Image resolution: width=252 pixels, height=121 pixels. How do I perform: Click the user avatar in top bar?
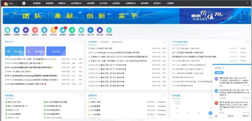[5, 3]
